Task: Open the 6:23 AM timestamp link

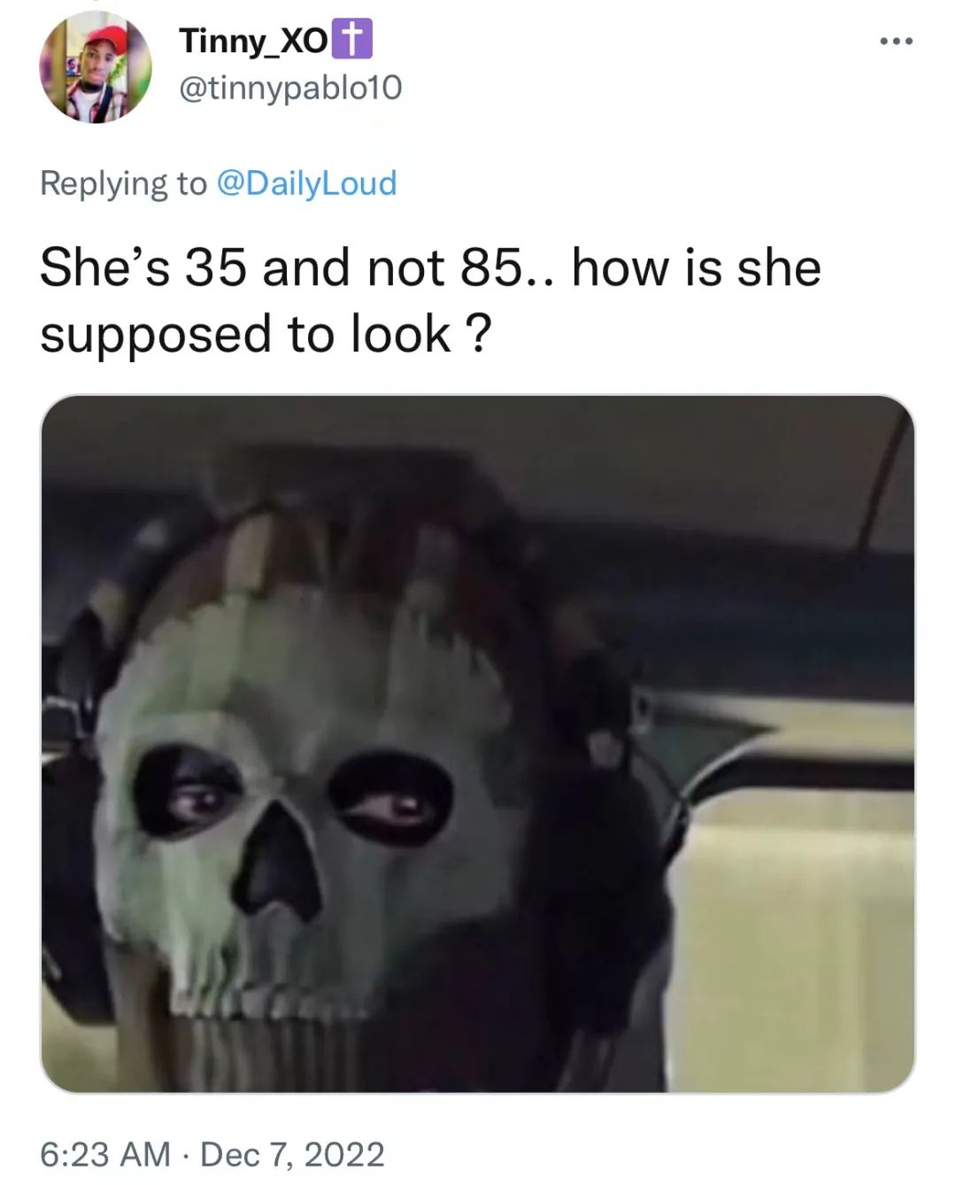Action: pyautogui.click(x=105, y=1154)
